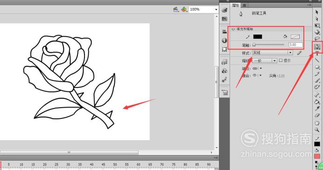Screen dimensions: 323x170
Task: Select the Hand tool
Action: tap(317, 123)
